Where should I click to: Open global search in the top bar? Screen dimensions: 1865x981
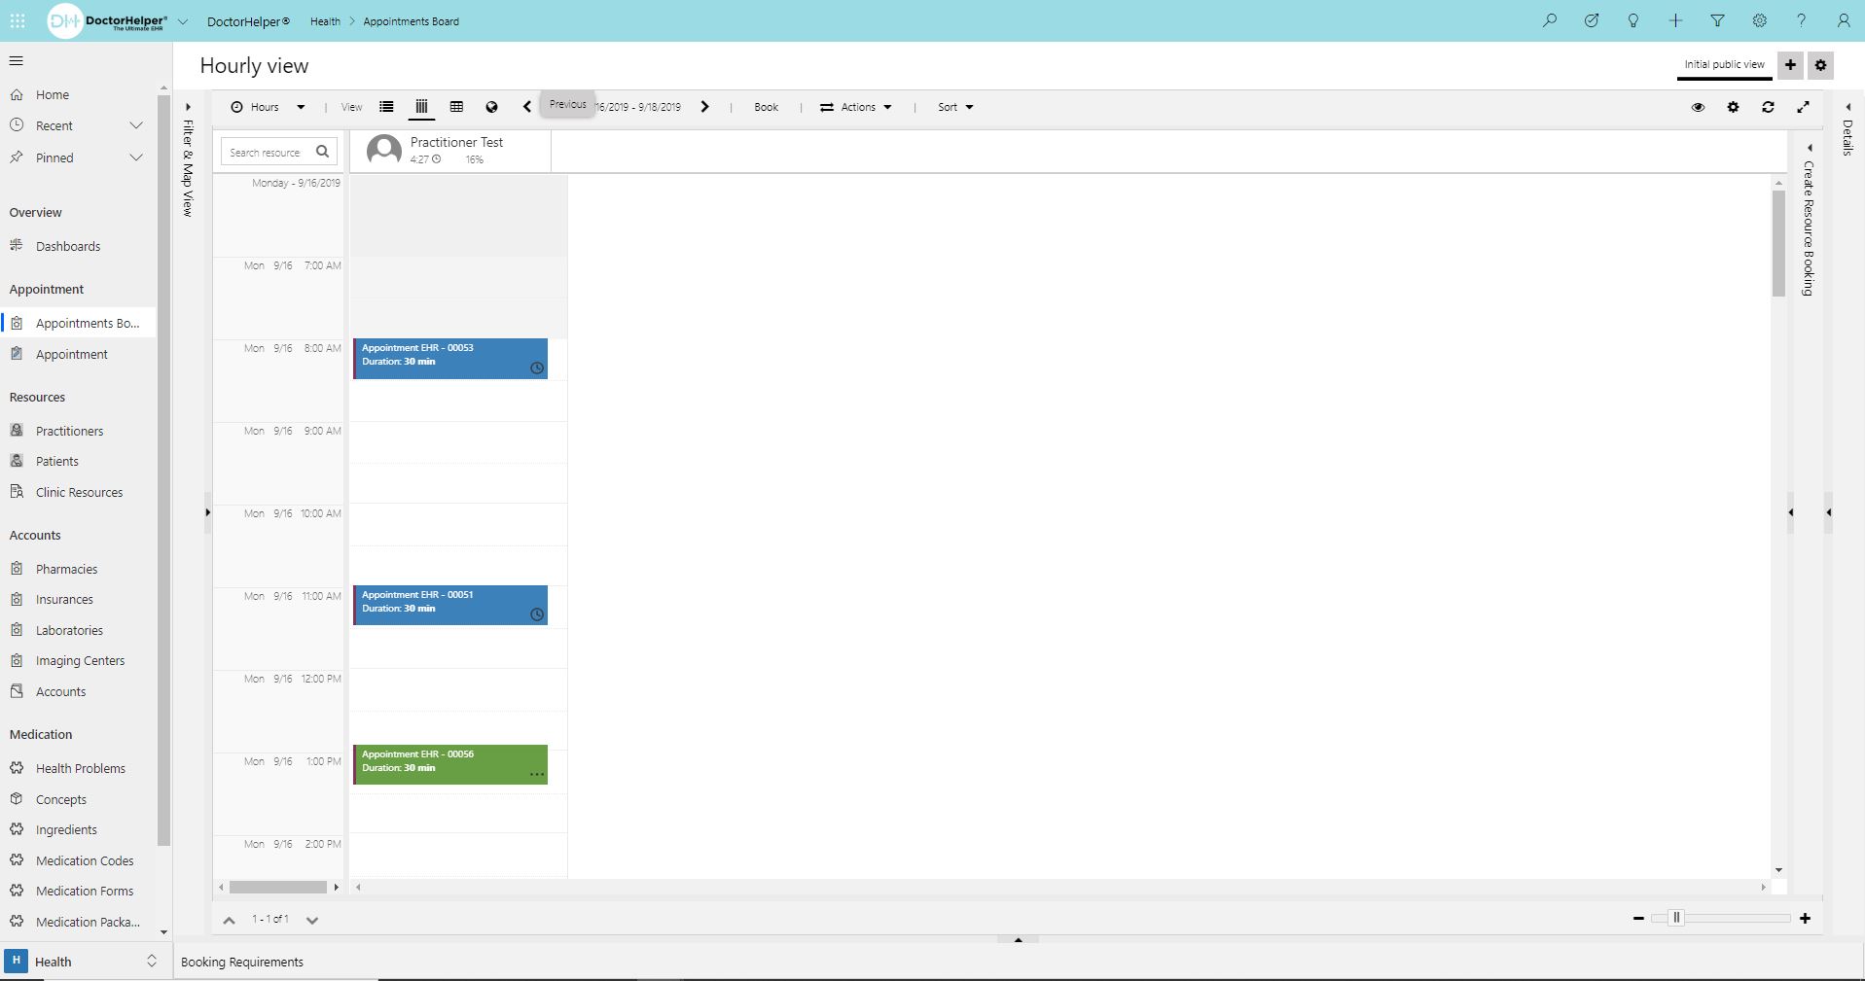coord(1549,20)
